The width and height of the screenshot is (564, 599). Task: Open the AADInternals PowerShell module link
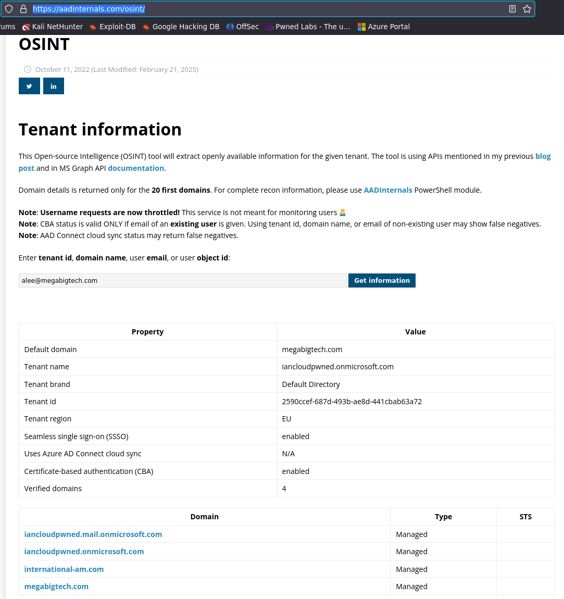pyautogui.click(x=387, y=190)
